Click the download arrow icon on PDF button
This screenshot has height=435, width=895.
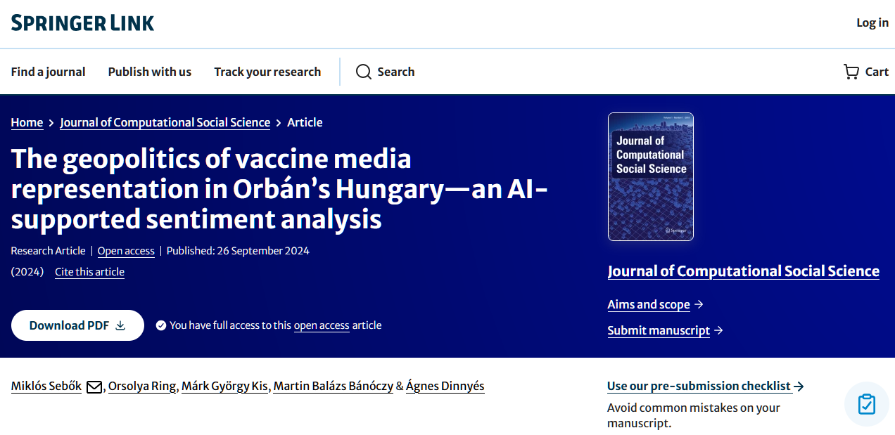pyautogui.click(x=120, y=325)
